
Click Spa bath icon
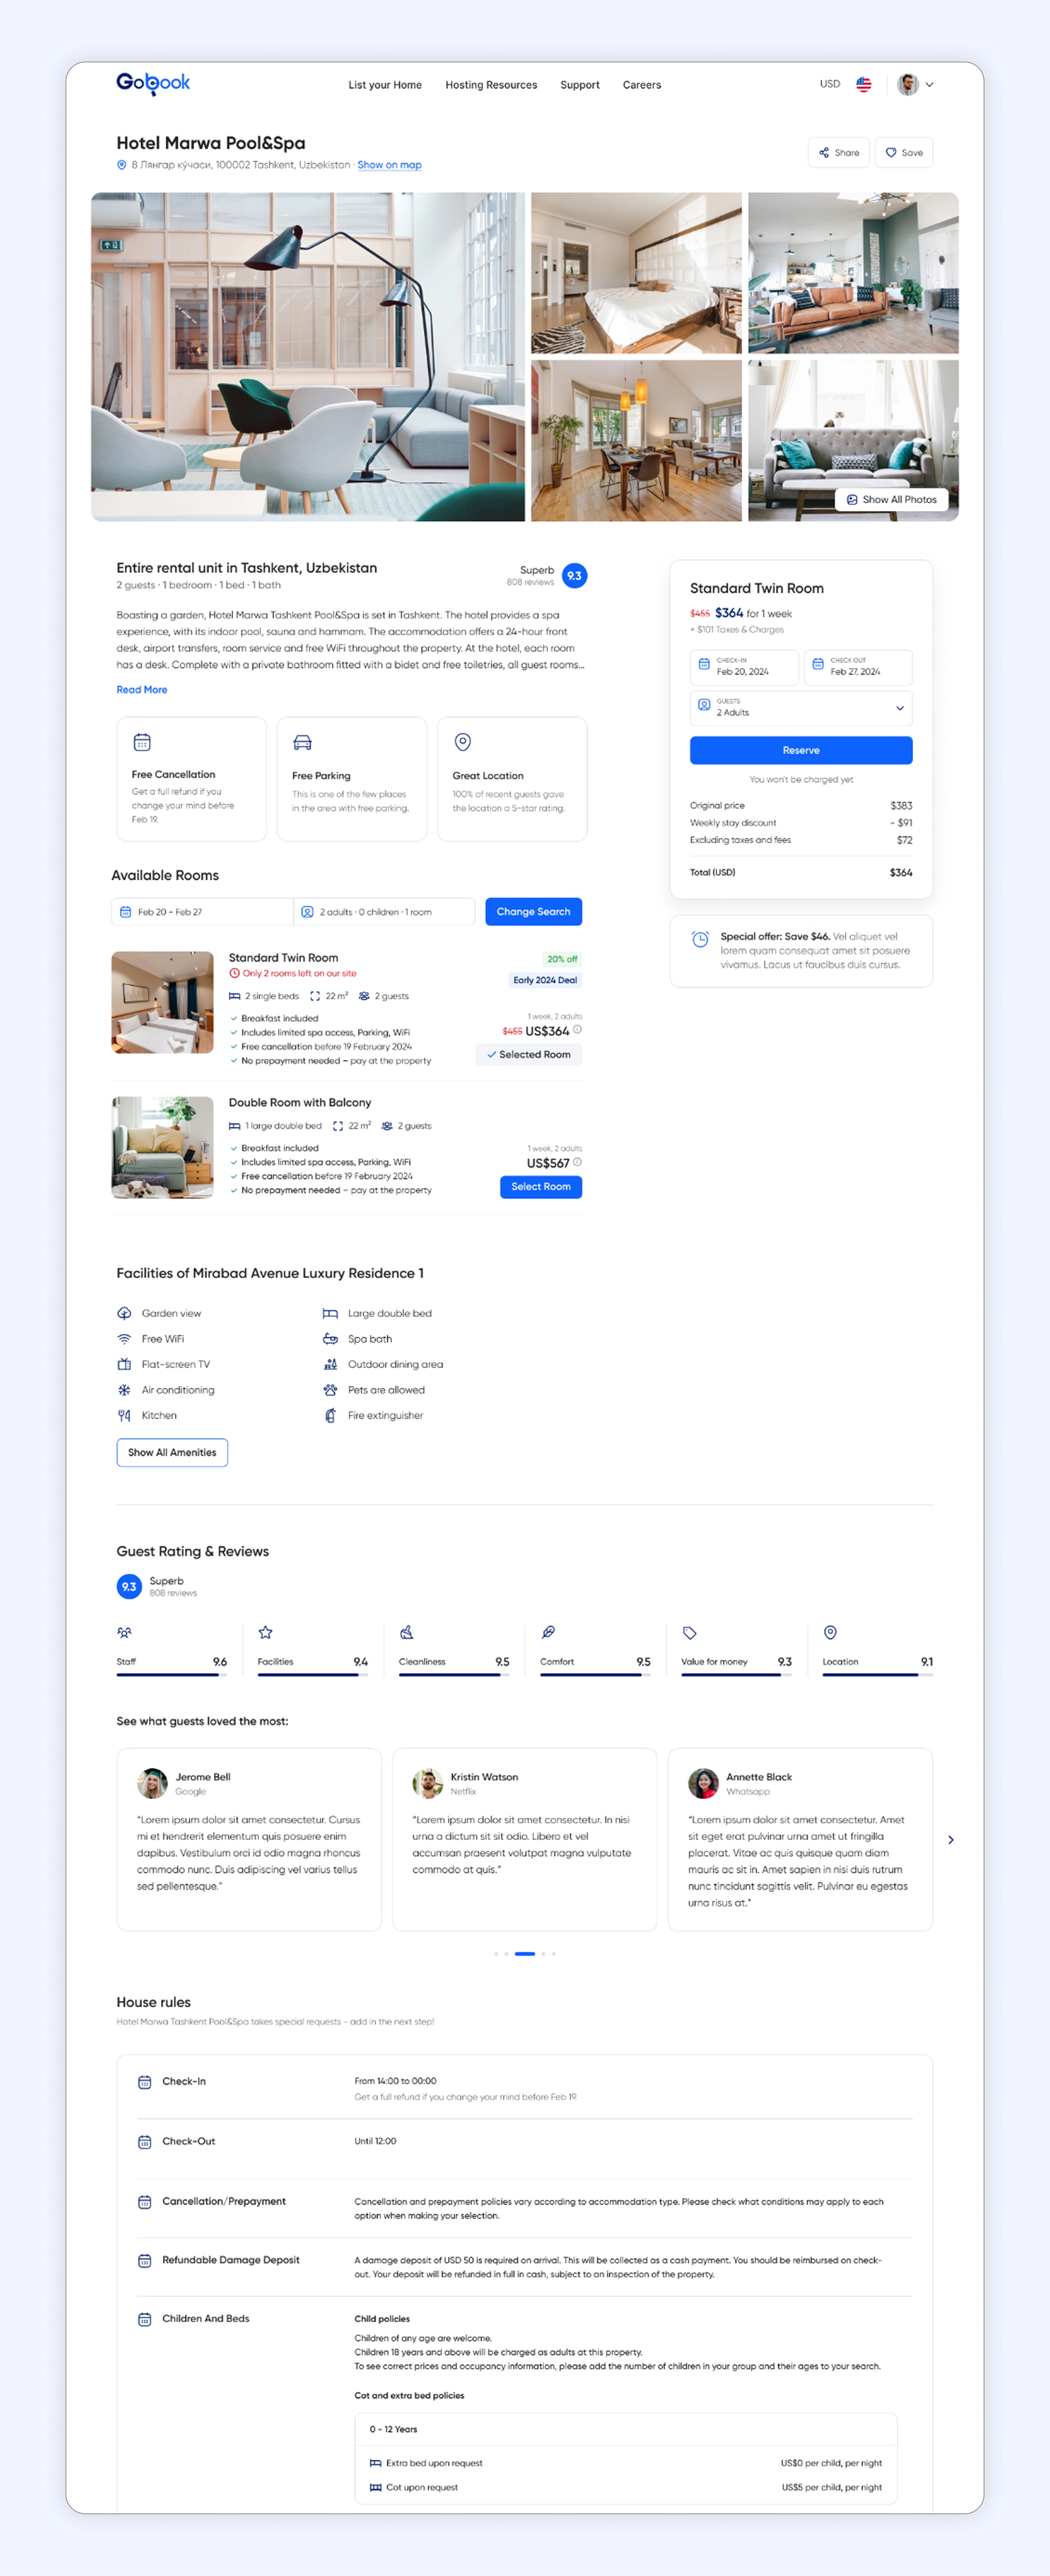coord(330,1339)
